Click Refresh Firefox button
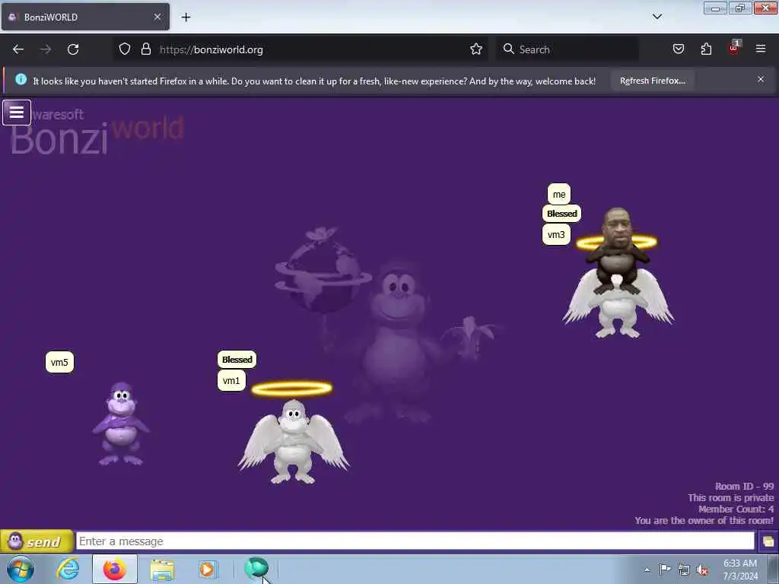This screenshot has height=584, width=779. pyautogui.click(x=652, y=81)
